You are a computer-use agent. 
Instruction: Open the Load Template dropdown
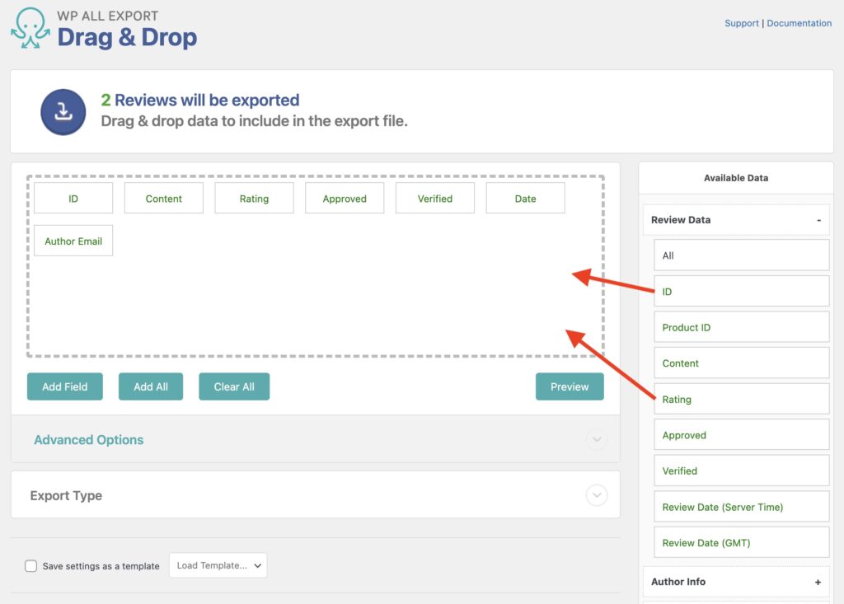tap(218, 565)
